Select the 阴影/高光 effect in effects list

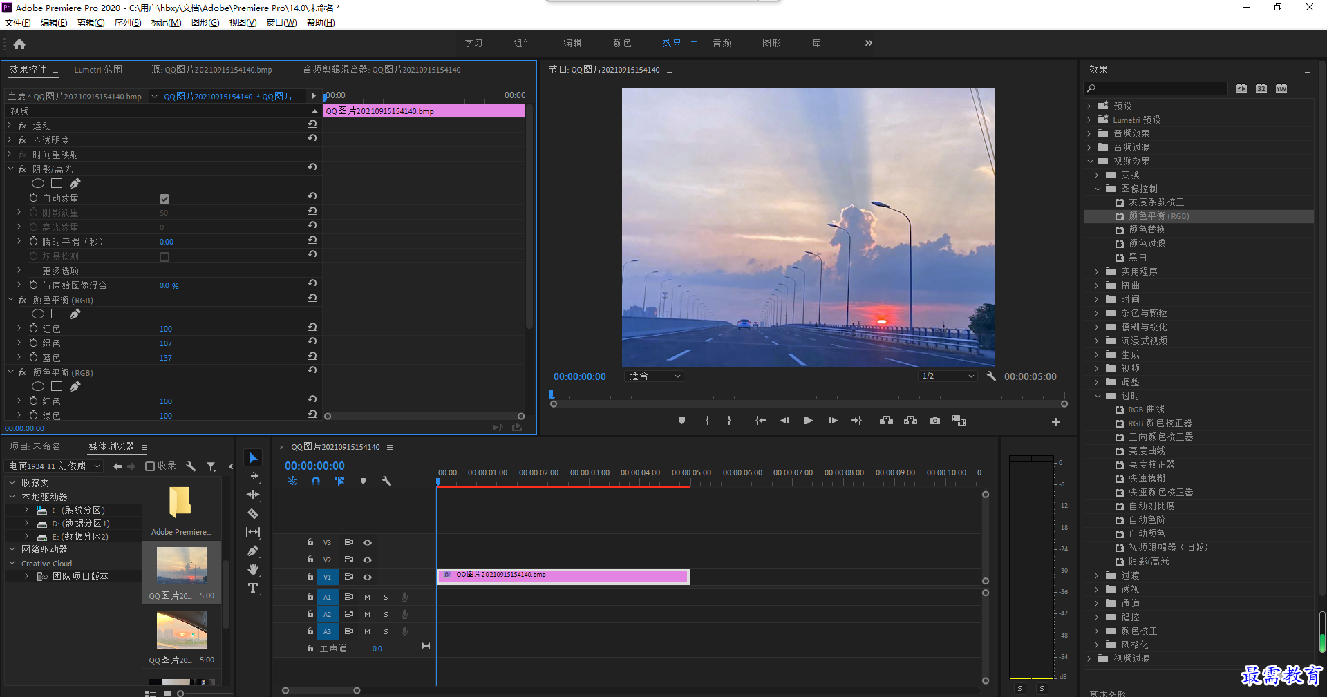pyautogui.click(x=1149, y=562)
